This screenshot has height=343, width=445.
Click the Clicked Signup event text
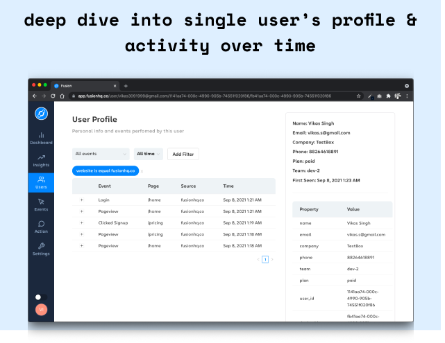(x=113, y=223)
